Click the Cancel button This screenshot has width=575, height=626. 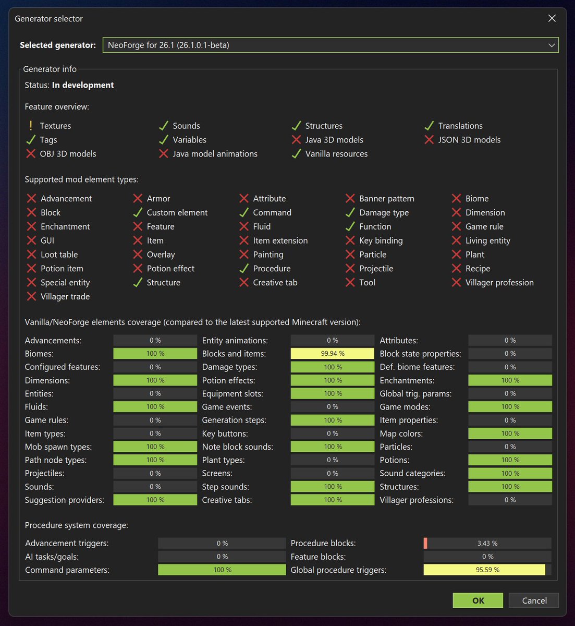tap(534, 600)
